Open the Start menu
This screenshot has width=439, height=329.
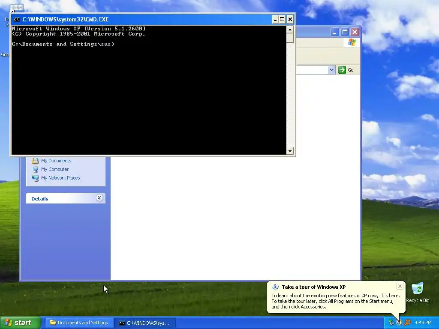pos(20,323)
